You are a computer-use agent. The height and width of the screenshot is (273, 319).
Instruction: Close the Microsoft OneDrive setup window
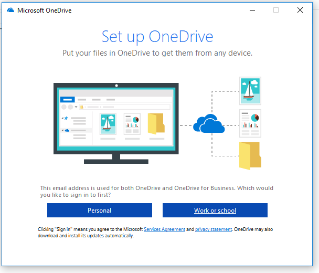pyautogui.click(x=300, y=10)
